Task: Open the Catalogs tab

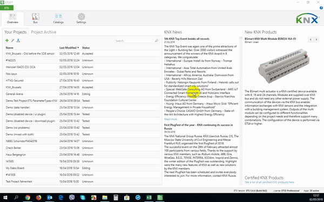Action: (x=58, y=18)
